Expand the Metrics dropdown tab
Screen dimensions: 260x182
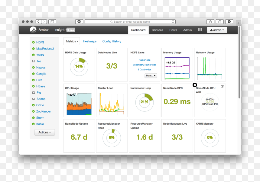click(72, 41)
